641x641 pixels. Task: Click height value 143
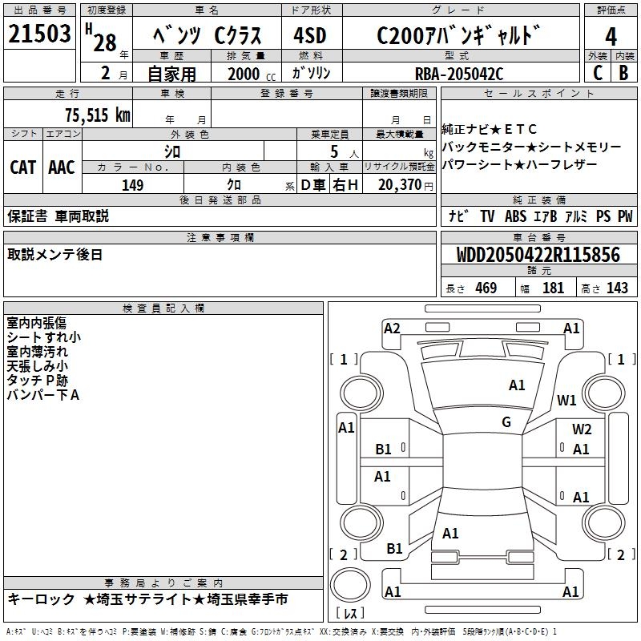tap(617, 288)
